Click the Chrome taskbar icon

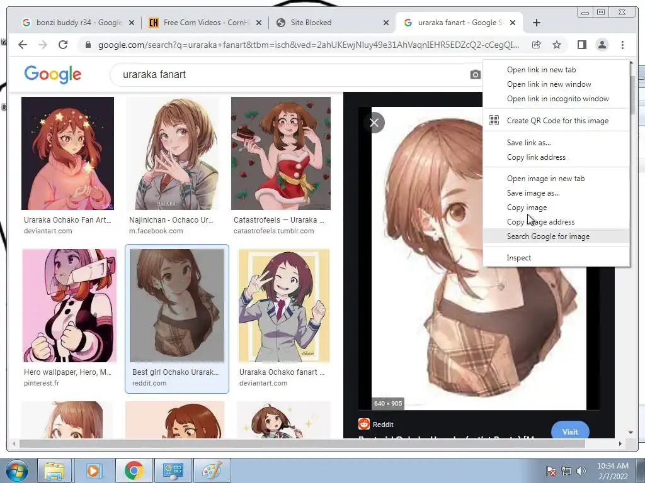click(x=134, y=470)
